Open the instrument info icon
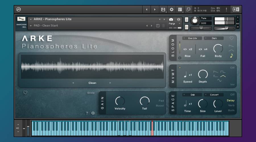The width and height of the screenshot is (256, 142). pos(179,20)
